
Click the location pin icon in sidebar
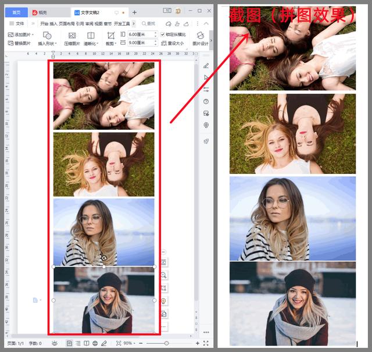coord(206,125)
